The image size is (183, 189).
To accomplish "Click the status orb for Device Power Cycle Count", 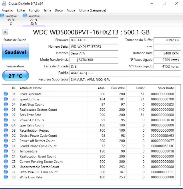I will [6, 135].
